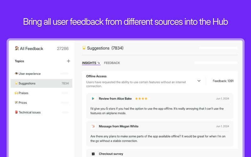
Task: Click the raised hands icon beside Praises
Action: click(x=16, y=93)
